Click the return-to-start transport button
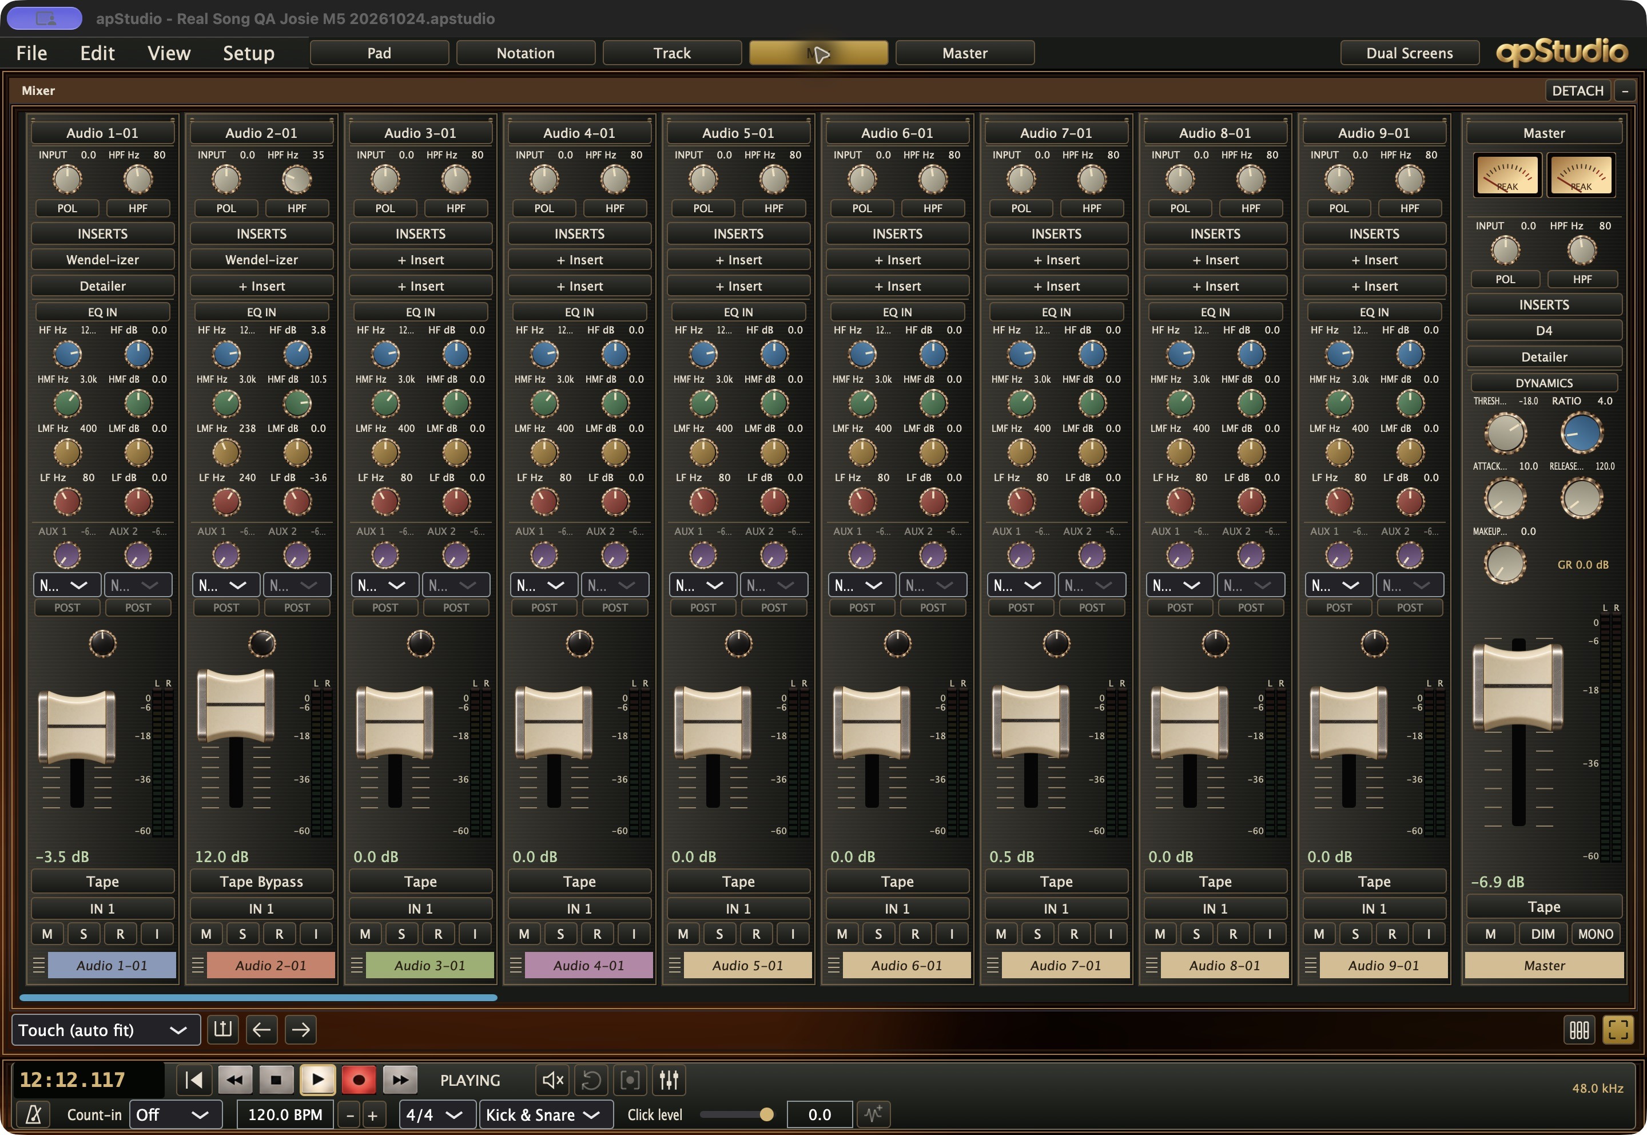This screenshot has height=1135, width=1647. coord(194,1080)
